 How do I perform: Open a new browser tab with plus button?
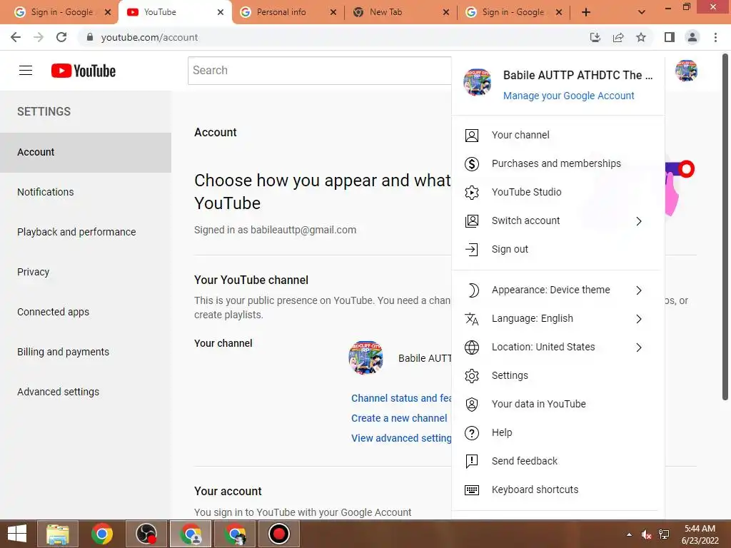586,12
